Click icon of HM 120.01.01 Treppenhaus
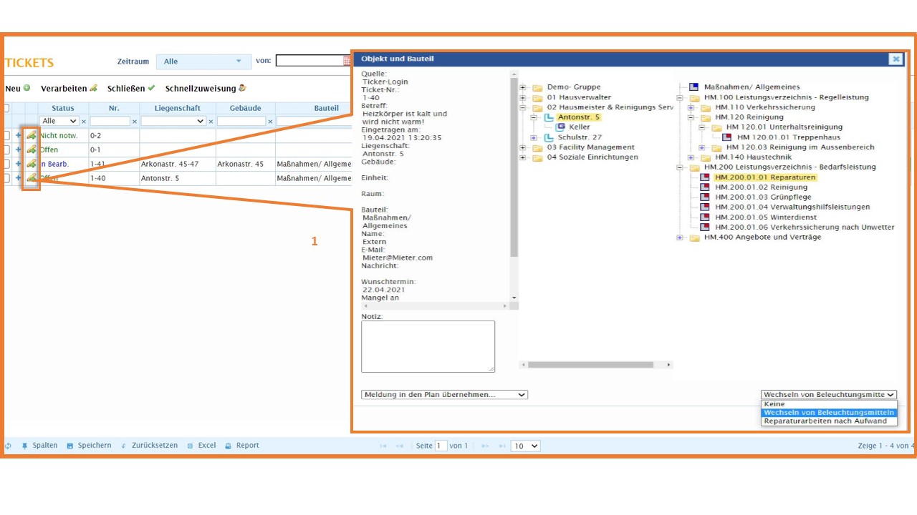The image size is (917, 515). pos(727,137)
